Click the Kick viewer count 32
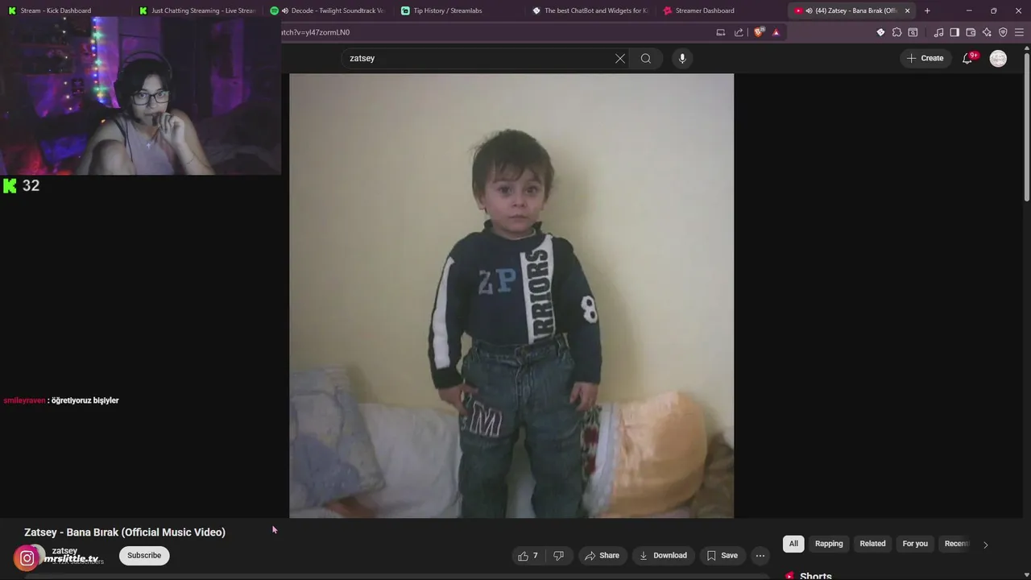Image resolution: width=1031 pixels, height=580 pixels. coord(31,185)
